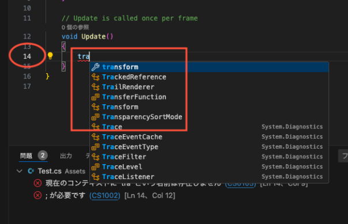This screenshot has width=348, height=224.
Task: Open the CS1002 error code link
Action: (x=105, y=196)
